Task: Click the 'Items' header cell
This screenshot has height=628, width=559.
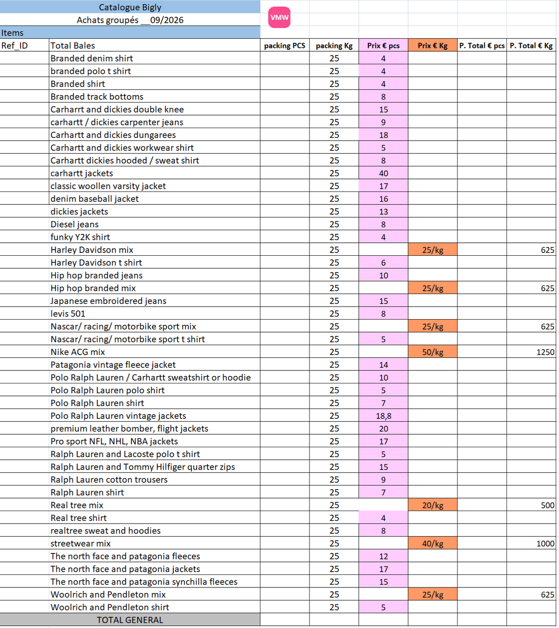Action: 130,33
